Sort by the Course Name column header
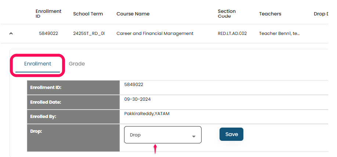This screenshot has height=157, width=337. click(133, 14)
